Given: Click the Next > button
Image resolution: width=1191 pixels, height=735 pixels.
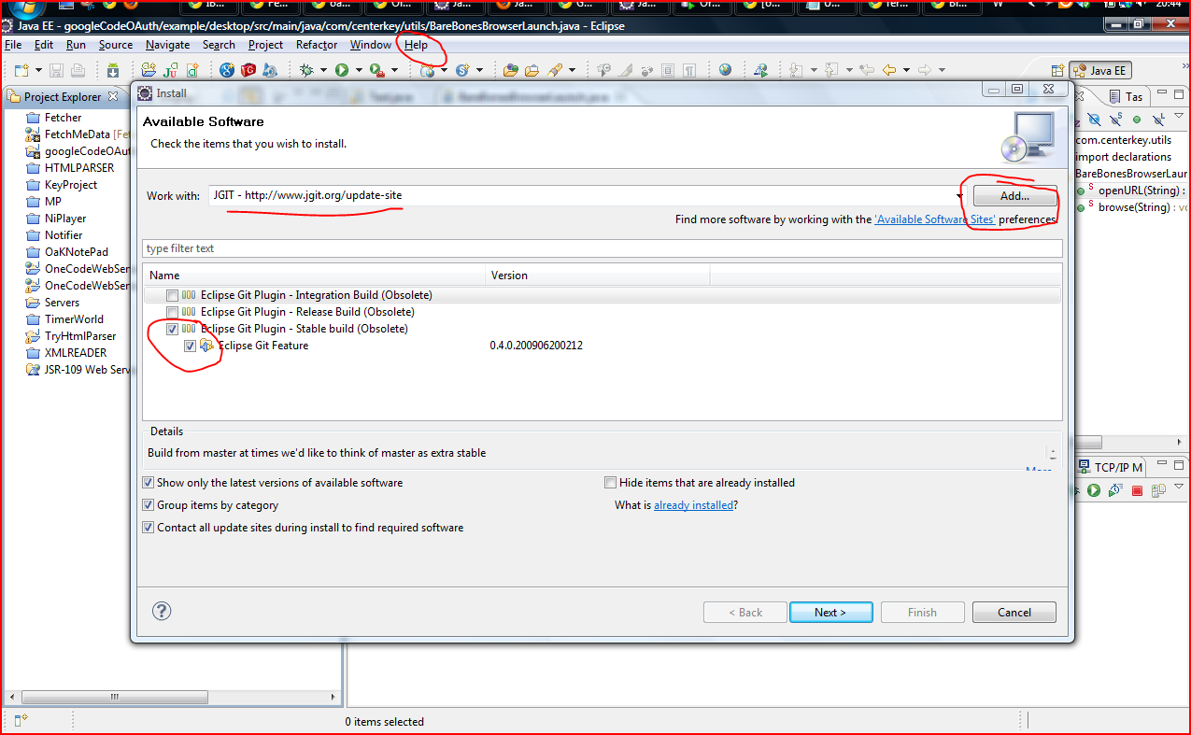Looking at the screenshot, I should point(830,613).
